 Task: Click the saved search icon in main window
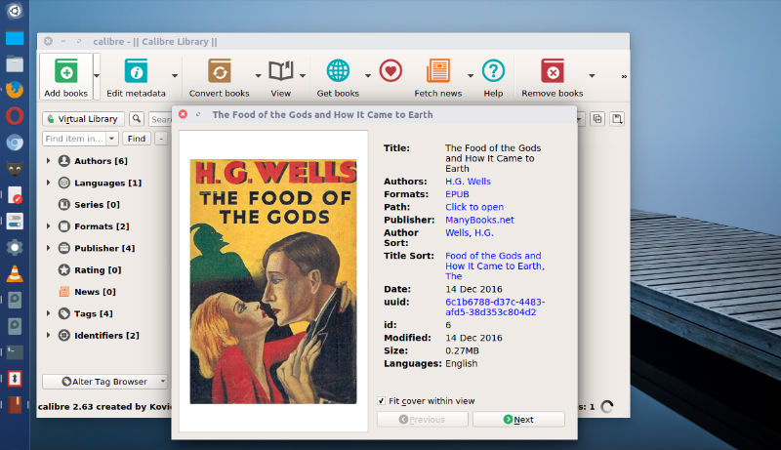pyautogui.click(x=617, y=118)
